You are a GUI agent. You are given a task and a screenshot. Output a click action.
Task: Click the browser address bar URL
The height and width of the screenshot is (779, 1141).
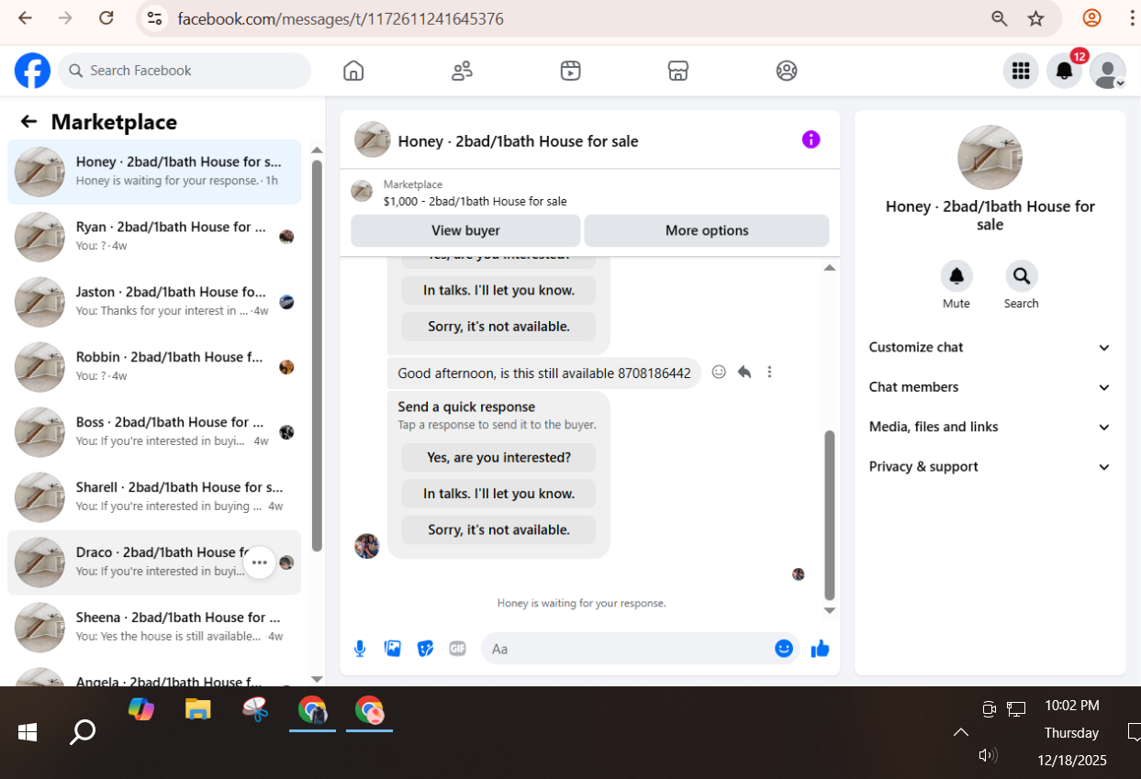click(341, 18)
